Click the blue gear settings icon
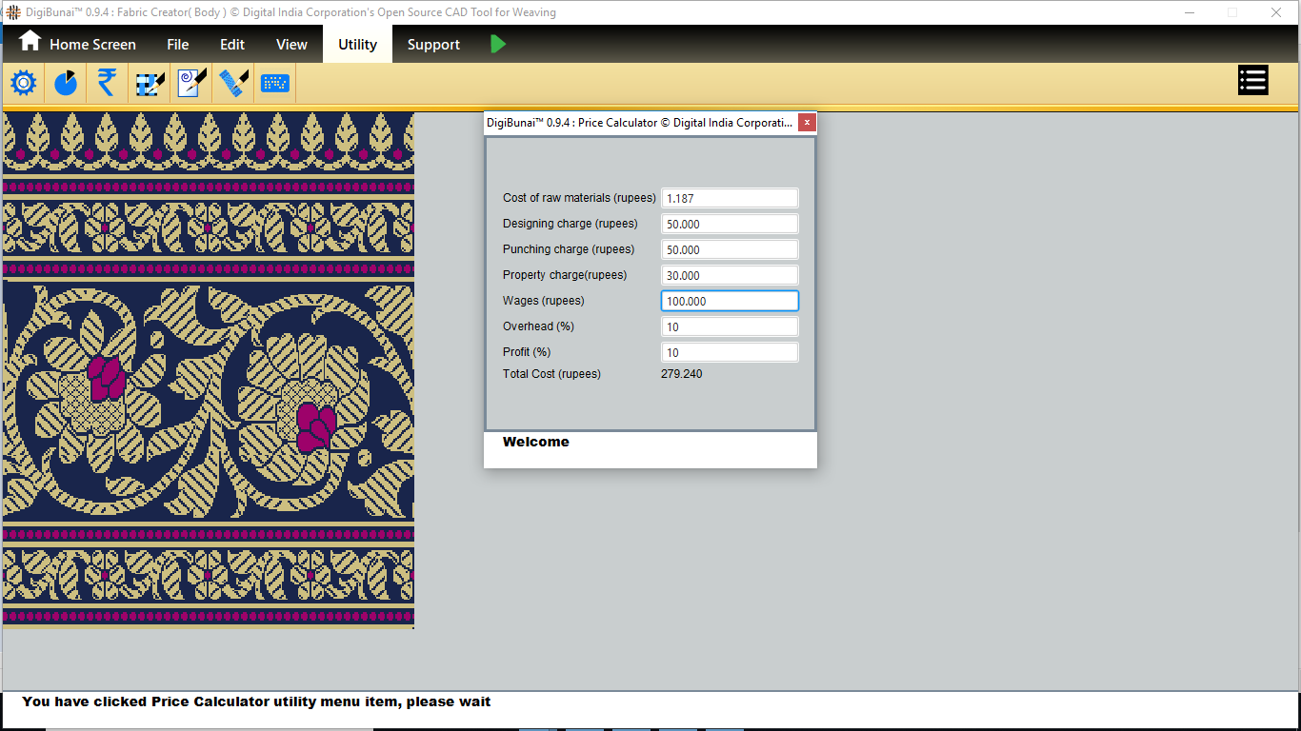 (23, 83)
